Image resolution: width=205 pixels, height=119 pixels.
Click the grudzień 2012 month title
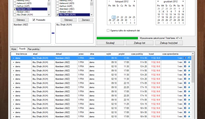click(x=171, y=2)
